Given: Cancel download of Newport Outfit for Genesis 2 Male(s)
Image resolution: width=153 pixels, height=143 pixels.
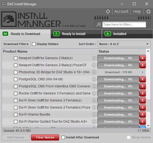Looking at the screenshot, I should tap(143, 58).
